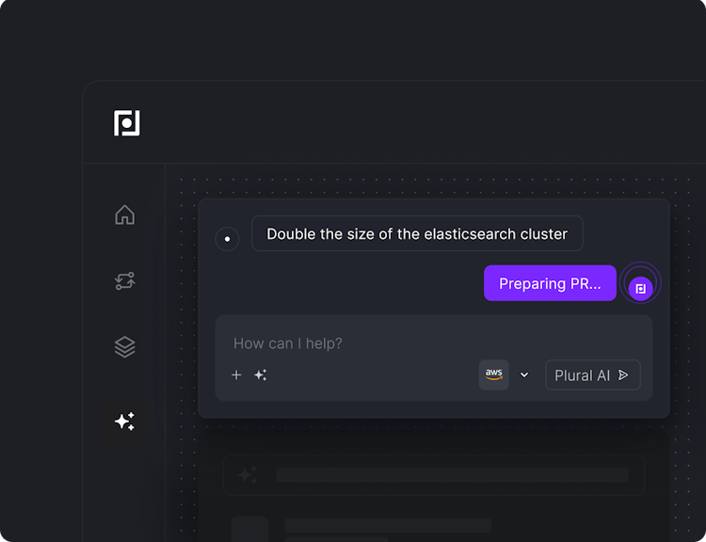Click the purple Plural avatar beside Preparing PR
The image size is (706, 542).
tap(640, 288)
